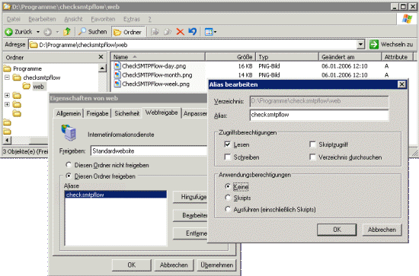This screenshot has height=276, width=419.
Task: Sort by Geändert am column header
Action: pos(350,57)
